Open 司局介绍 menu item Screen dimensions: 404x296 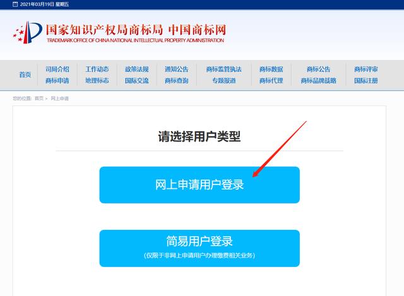point(57,69)
